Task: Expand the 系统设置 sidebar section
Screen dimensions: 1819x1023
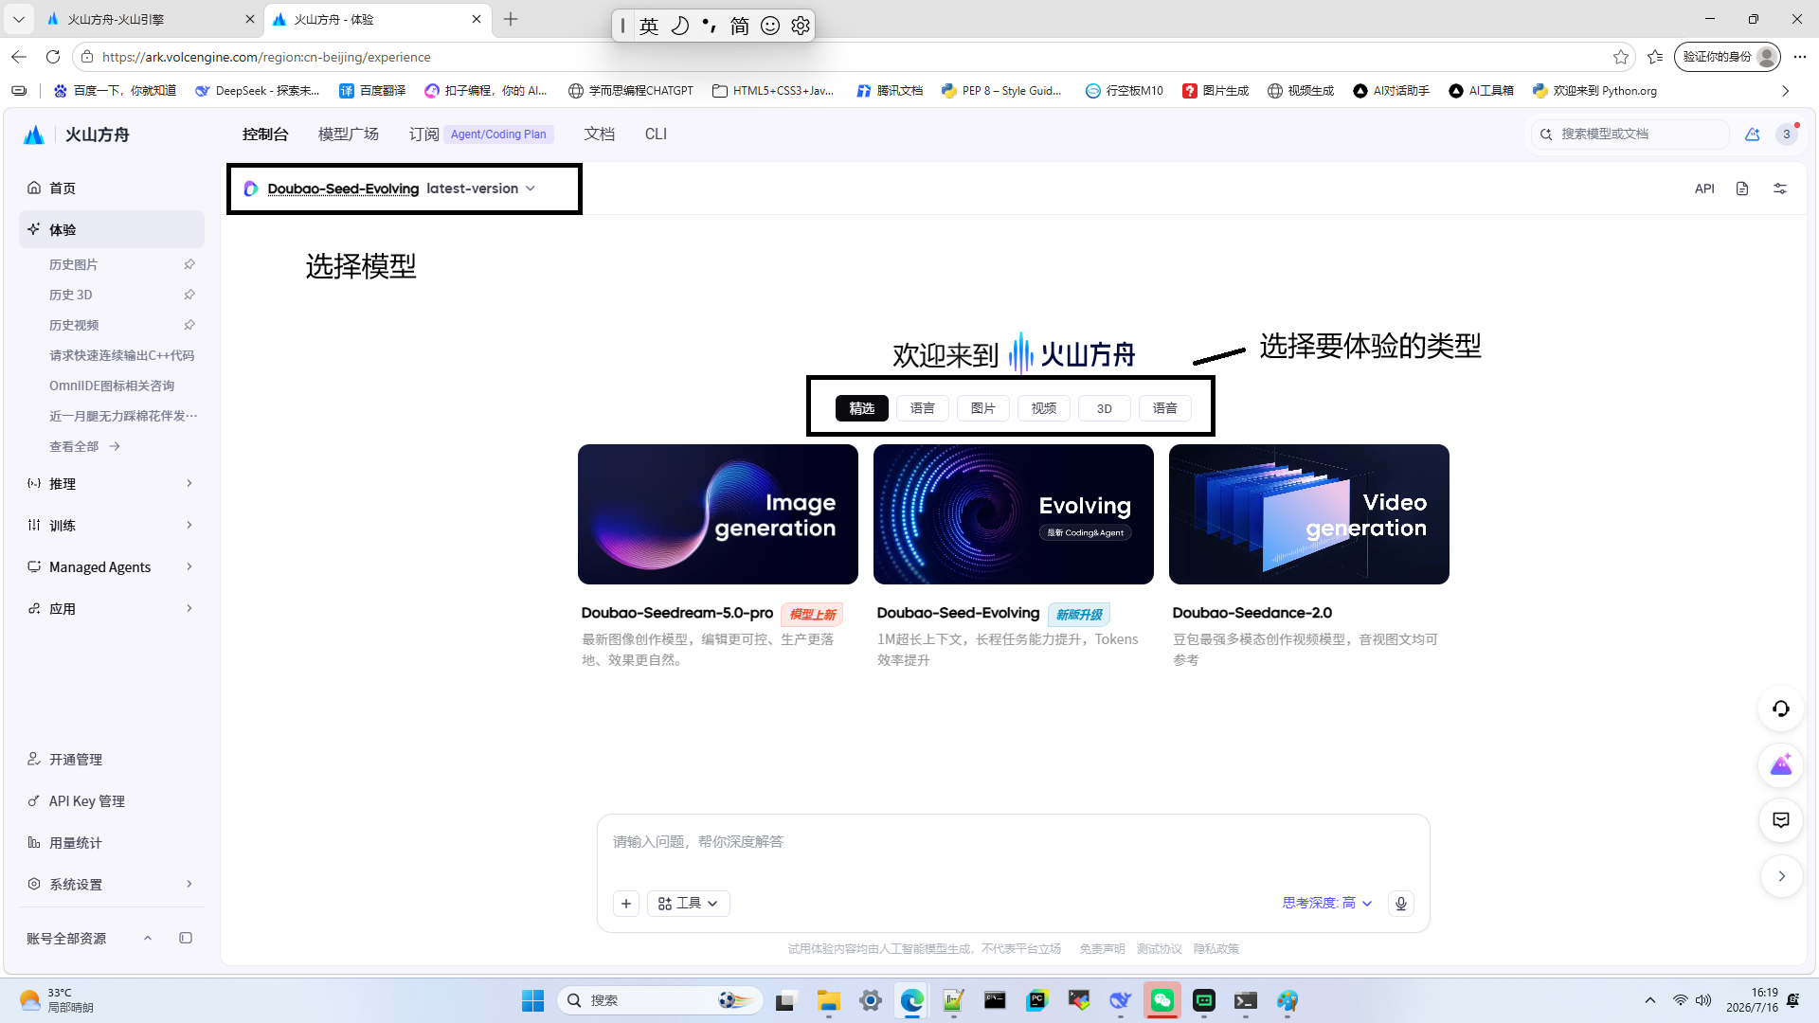Action: (112, 884)
